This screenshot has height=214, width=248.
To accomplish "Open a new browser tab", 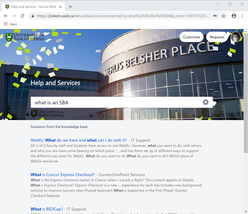I will [x=71, y=7].
